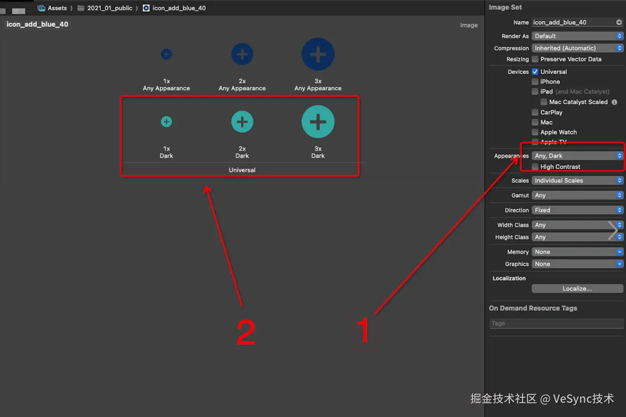Viewport: 626px width, 417px height.
Task: Click the Image type label
Action: click(469, 25)
